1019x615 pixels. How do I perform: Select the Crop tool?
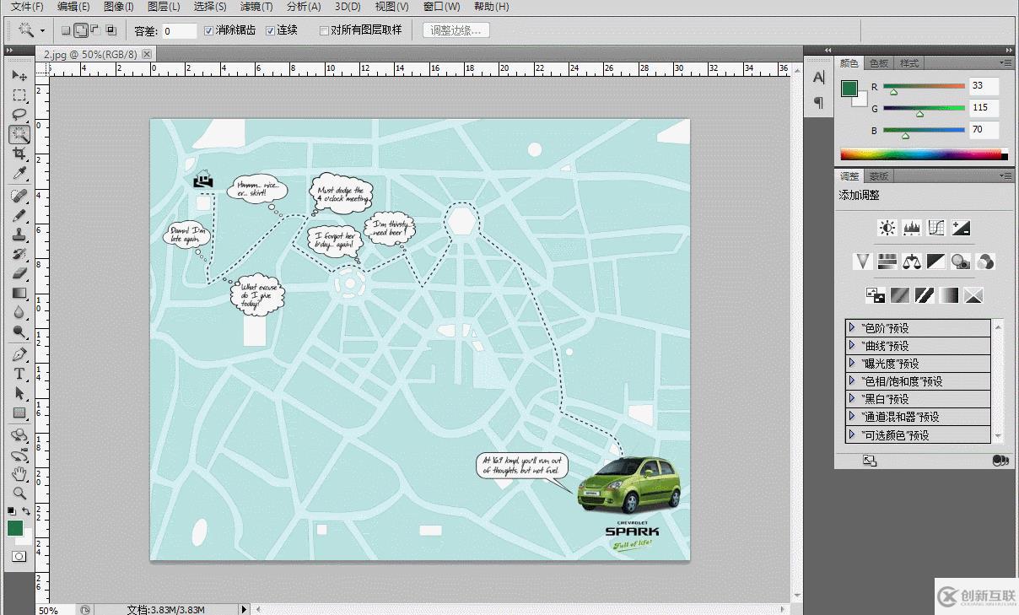tap(19, 154)
